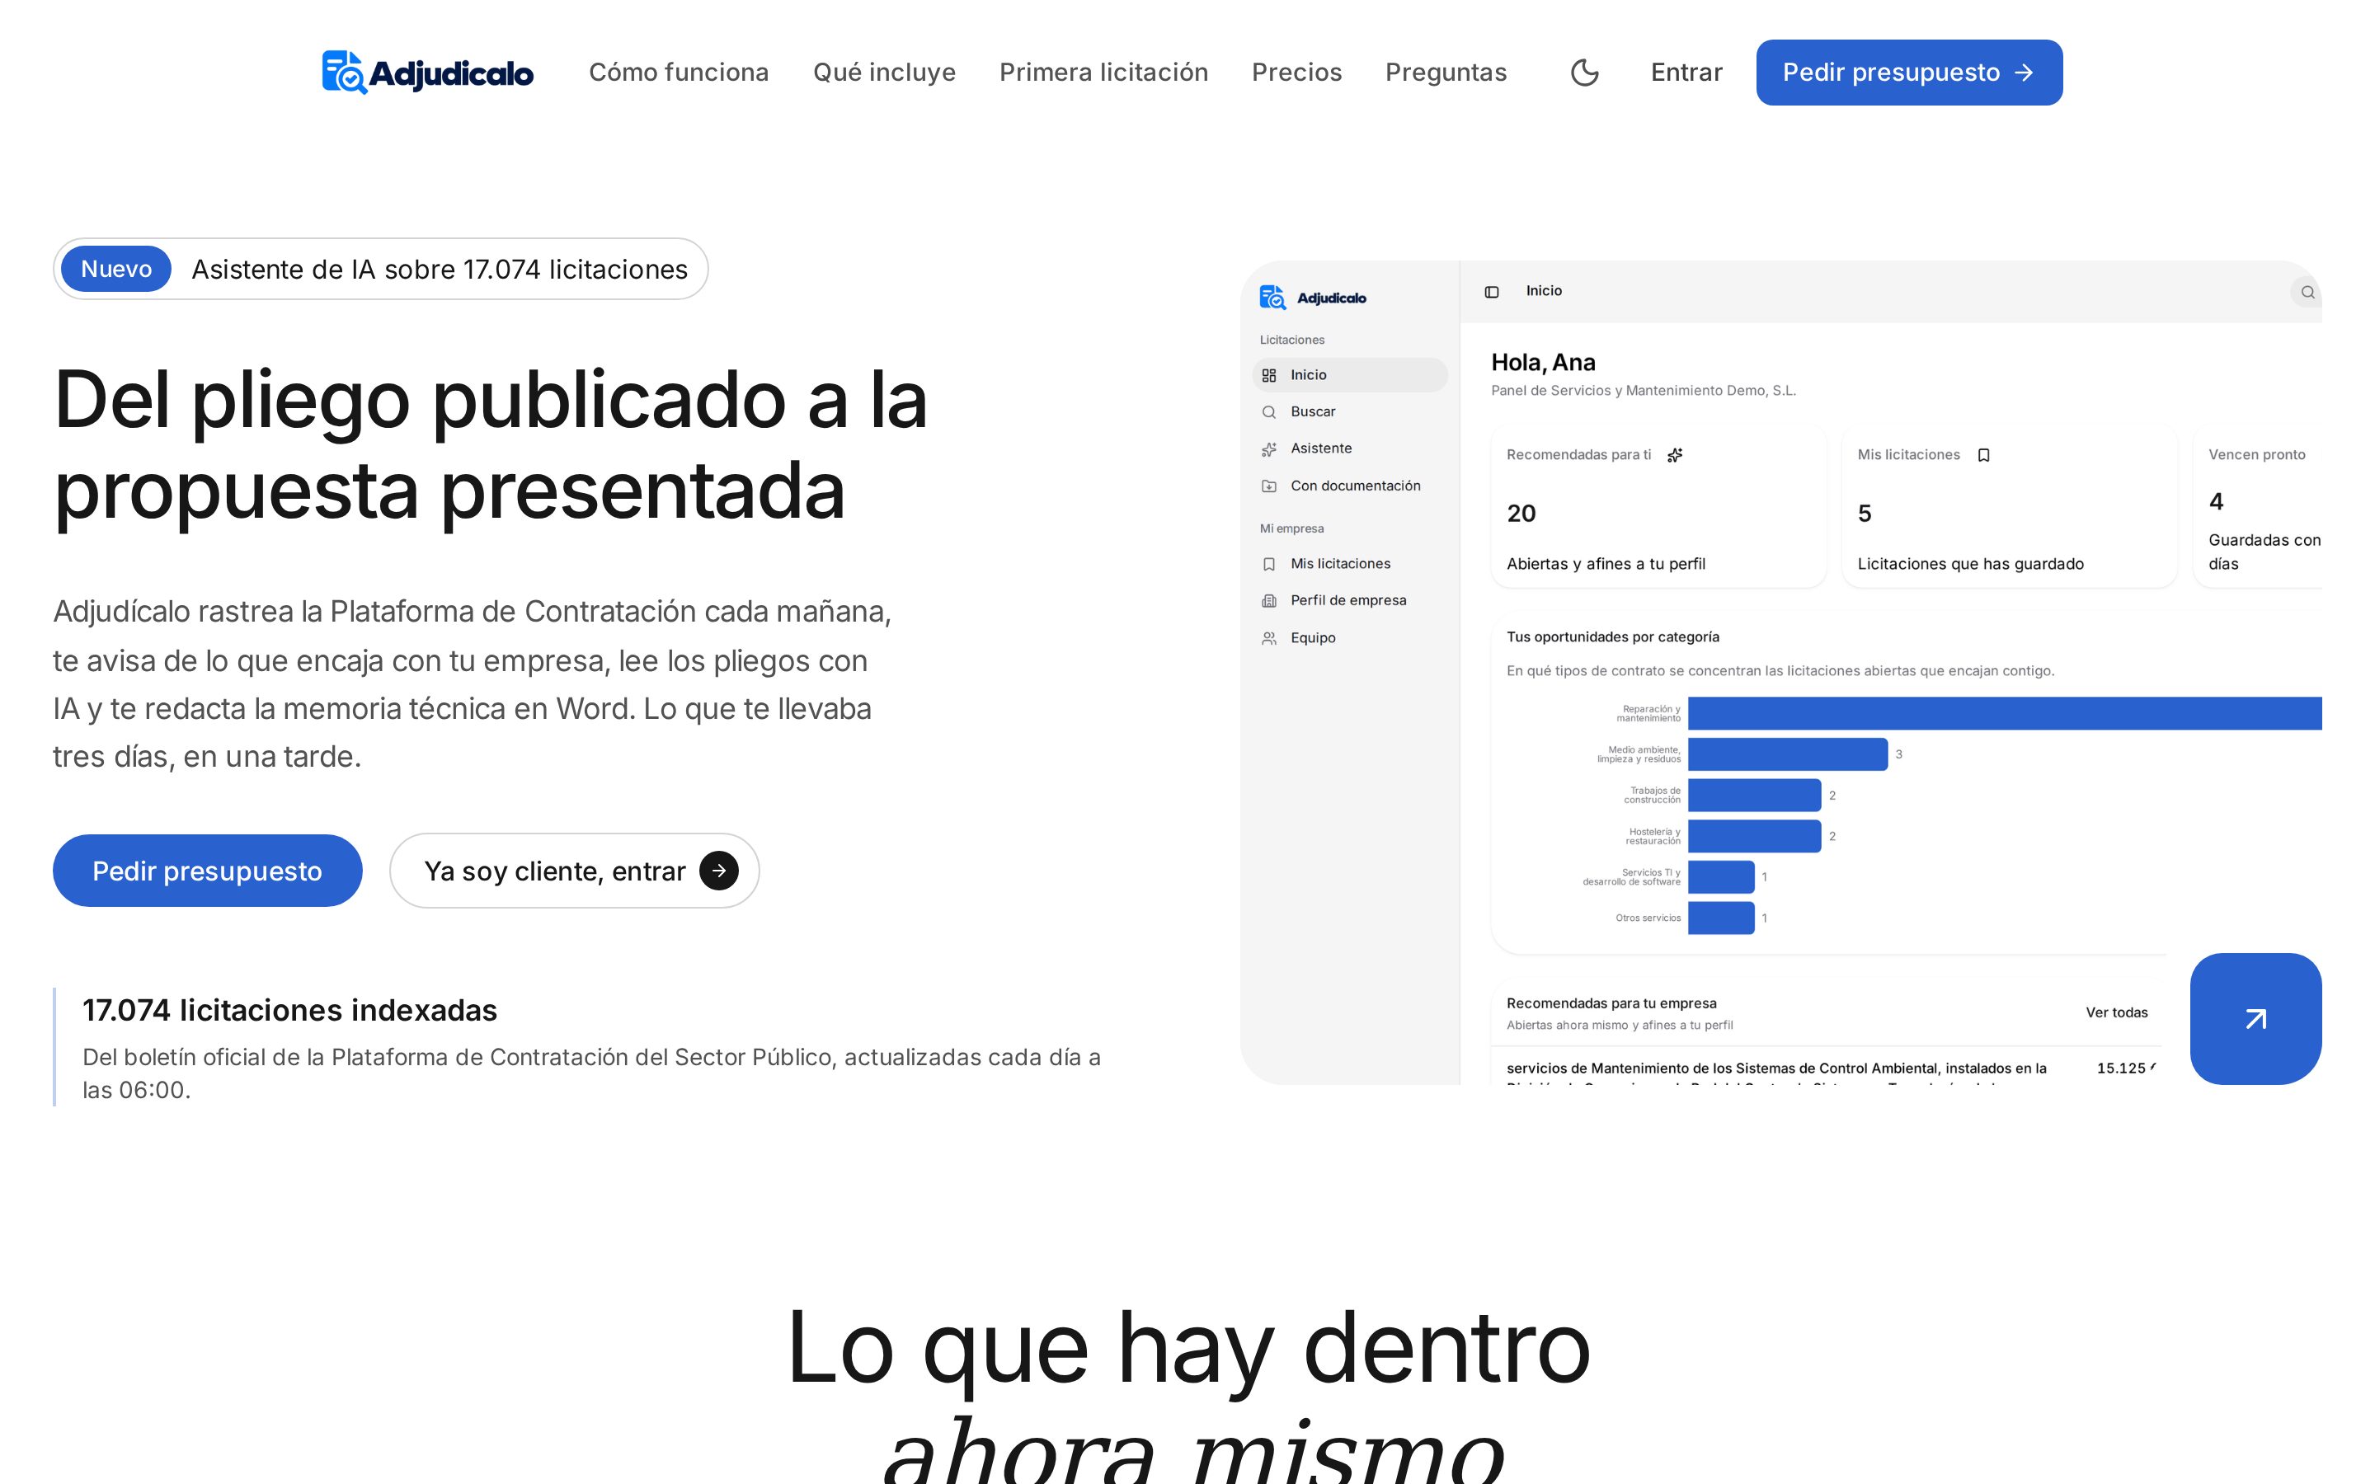Click 'Recomendadas para tu empresa' heading
The image size is (2375, 1484).
(1611, 1003)
